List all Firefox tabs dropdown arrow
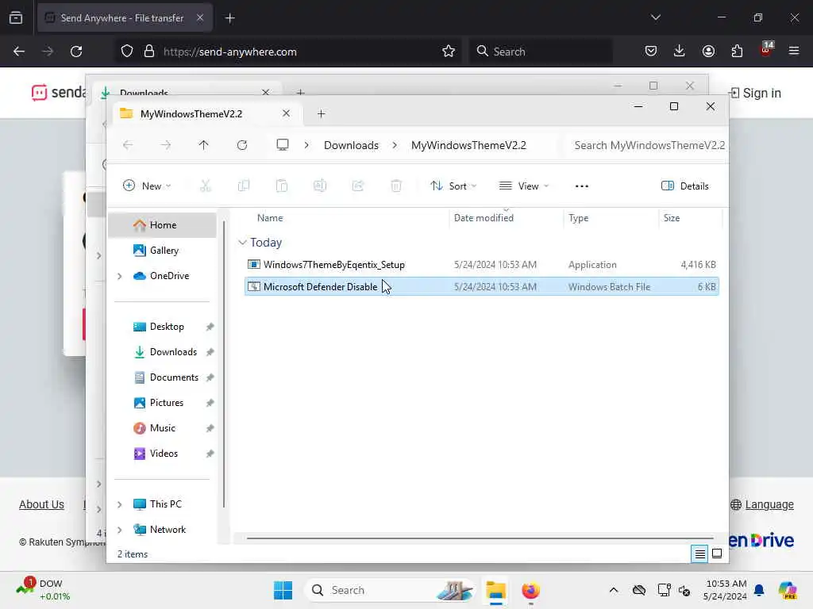 pyautogui.click(x=656, y=17)
